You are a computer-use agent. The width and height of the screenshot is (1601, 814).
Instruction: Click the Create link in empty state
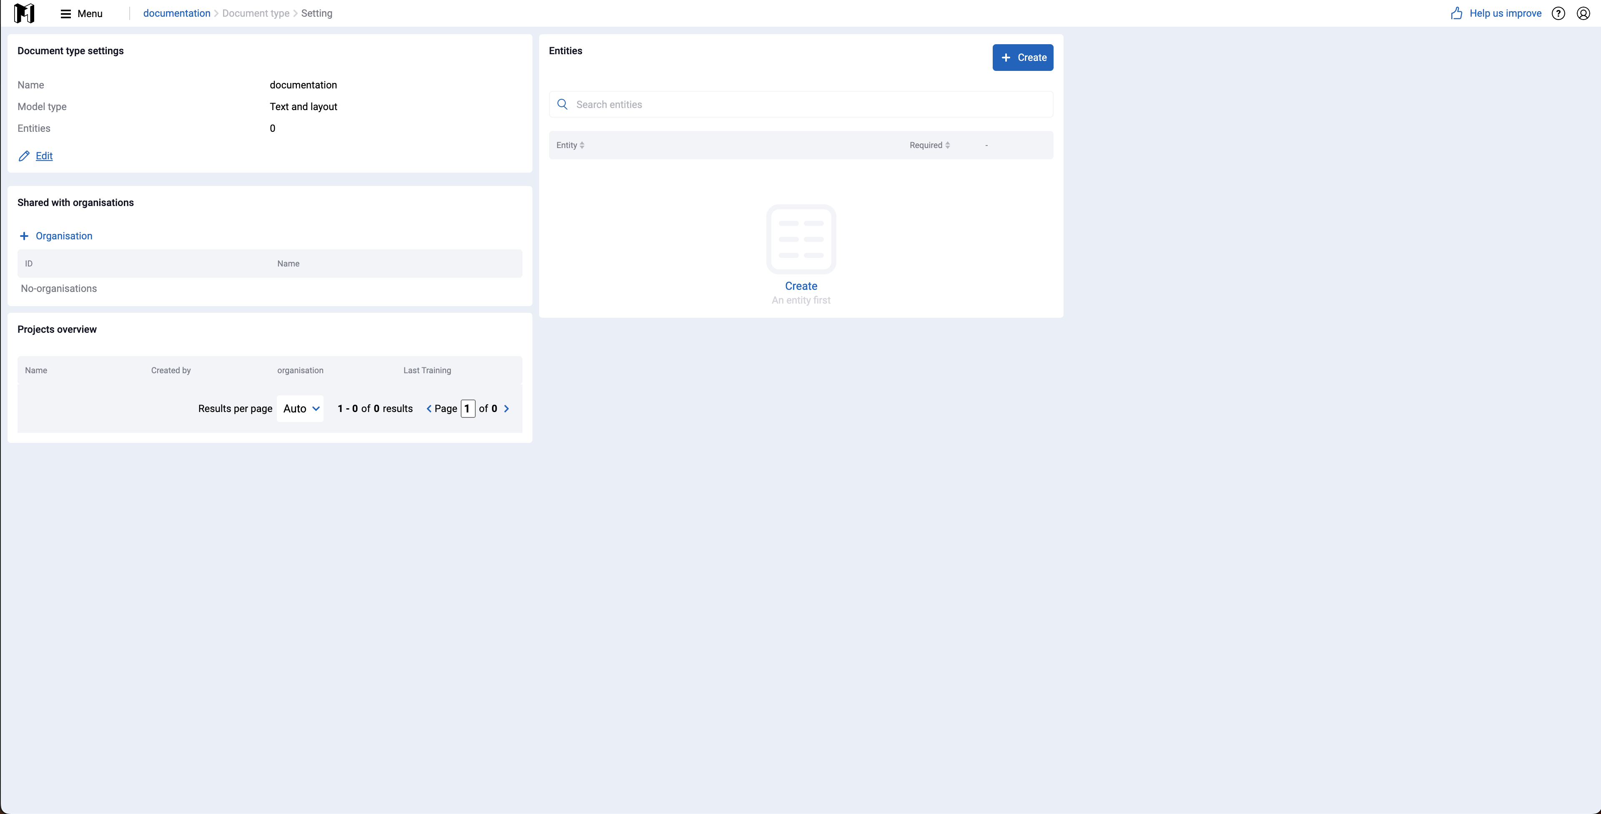click(801, 286)
